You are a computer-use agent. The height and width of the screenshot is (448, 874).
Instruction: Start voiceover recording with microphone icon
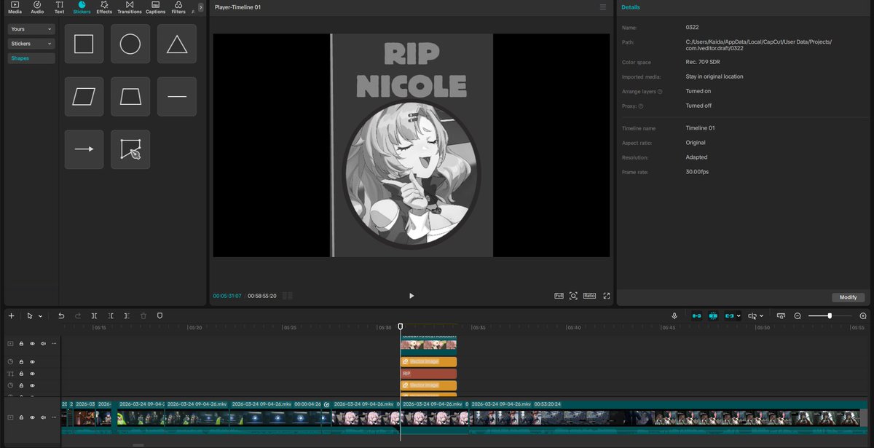pyautogui.click(x=674, y=316)
